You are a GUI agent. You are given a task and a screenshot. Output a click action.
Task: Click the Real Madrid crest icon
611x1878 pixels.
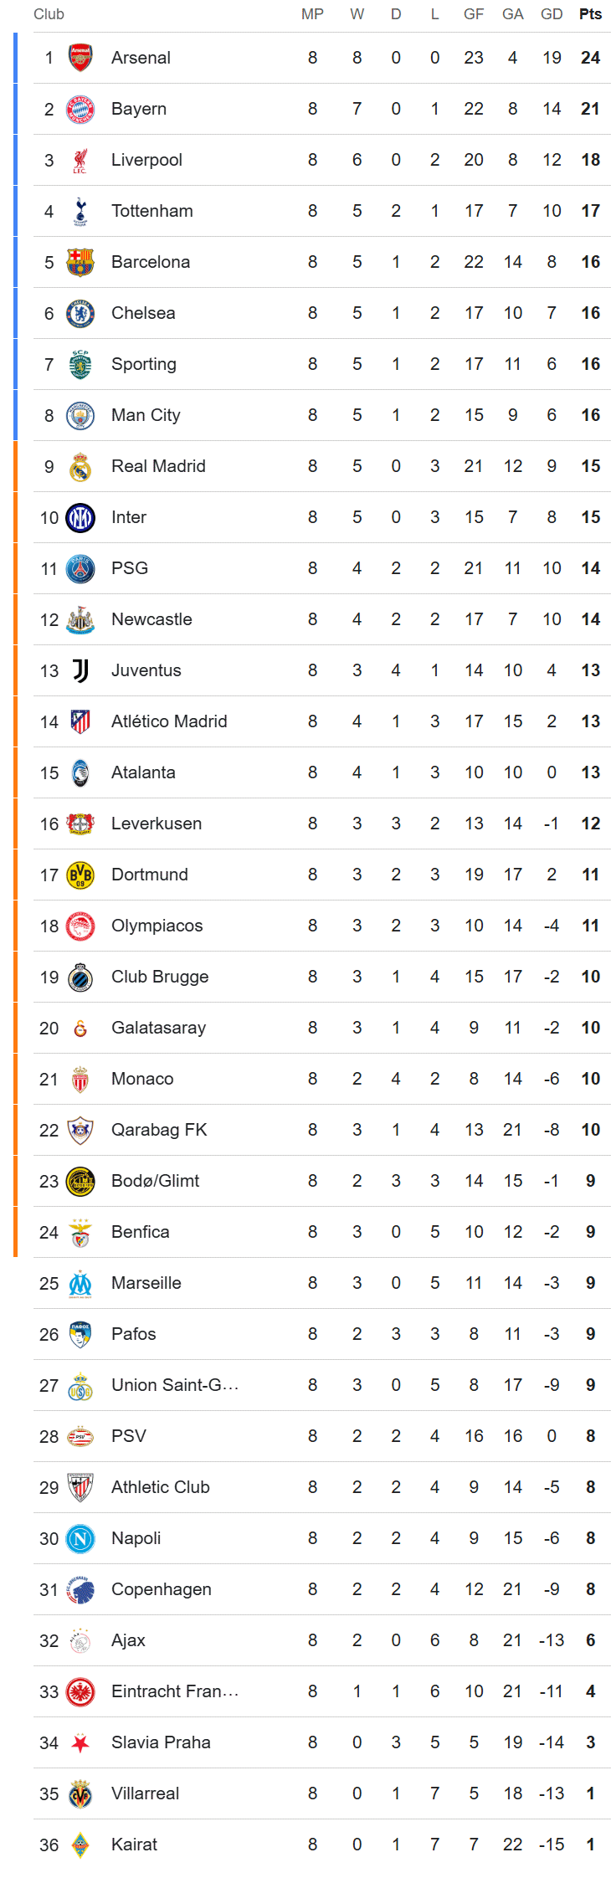80,466
